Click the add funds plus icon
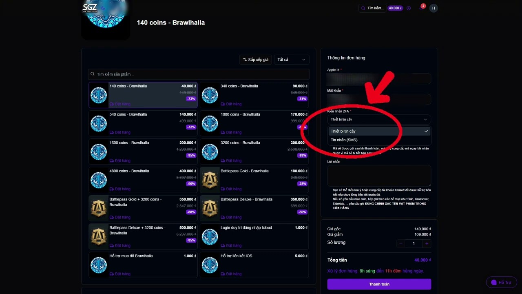The height and width of the screenshot is (294, 522). [409, 8]
